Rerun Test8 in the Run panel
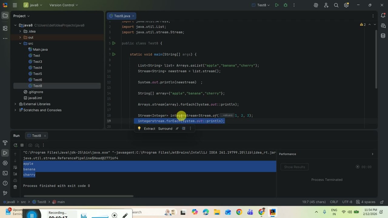Screen dimensions: 388x218 point(15,145)
